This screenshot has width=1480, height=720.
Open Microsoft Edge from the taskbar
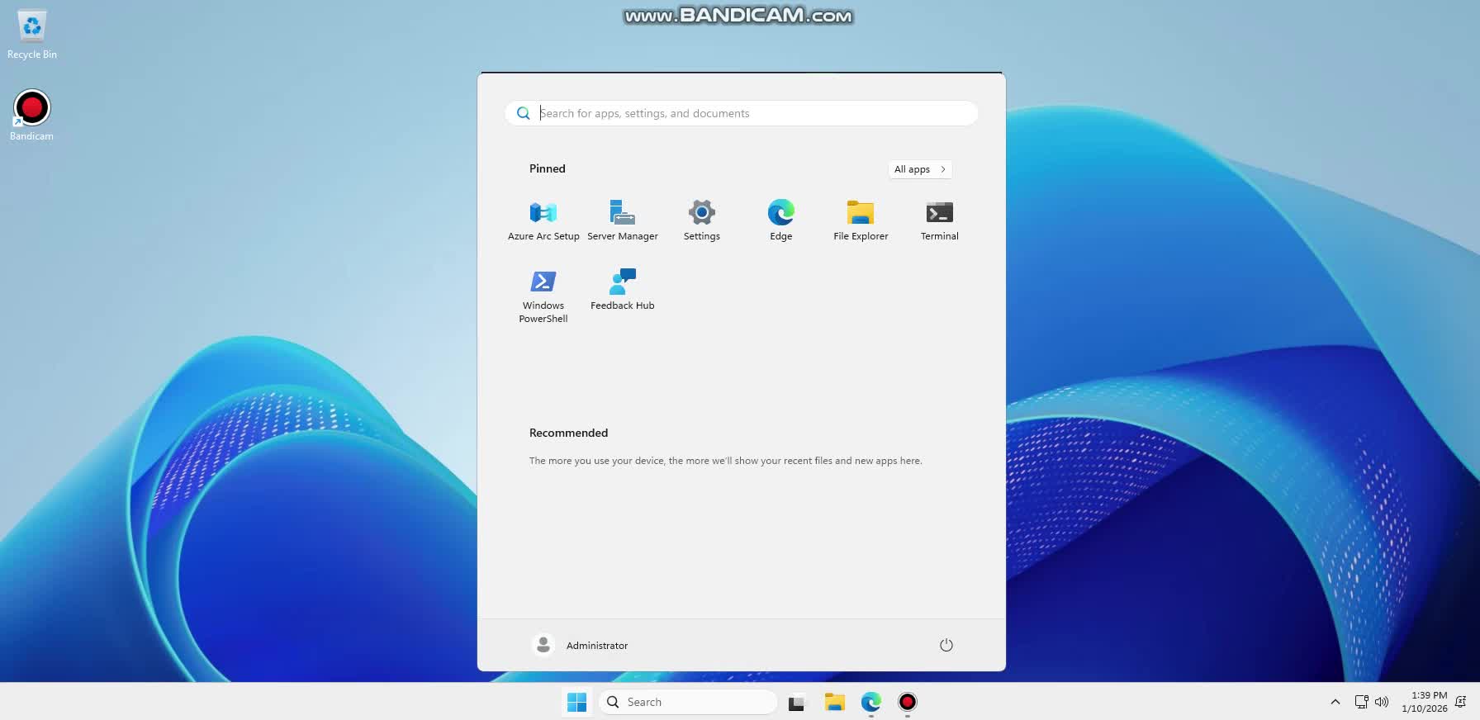871,702
